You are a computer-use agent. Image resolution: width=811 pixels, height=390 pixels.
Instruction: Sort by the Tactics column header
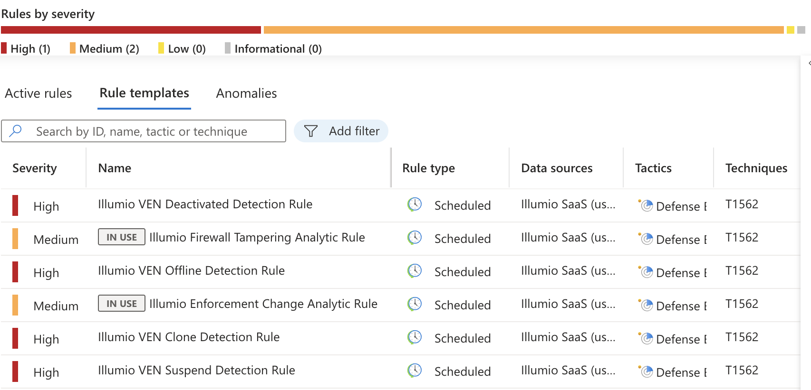pos(653,168)
